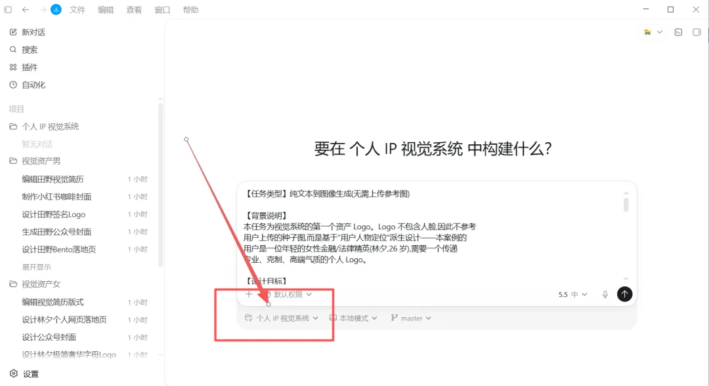Click the prompt box scrollbar thumb
This screenshot has height=386, width=709.
[626, 204]
